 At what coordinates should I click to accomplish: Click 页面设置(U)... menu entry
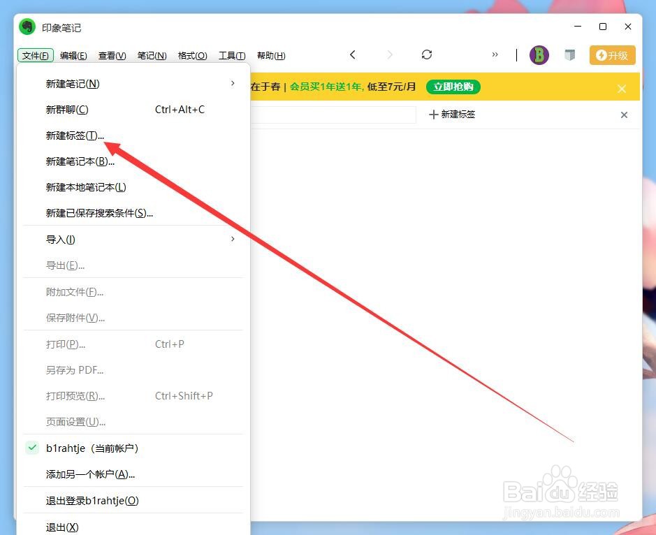133,422
